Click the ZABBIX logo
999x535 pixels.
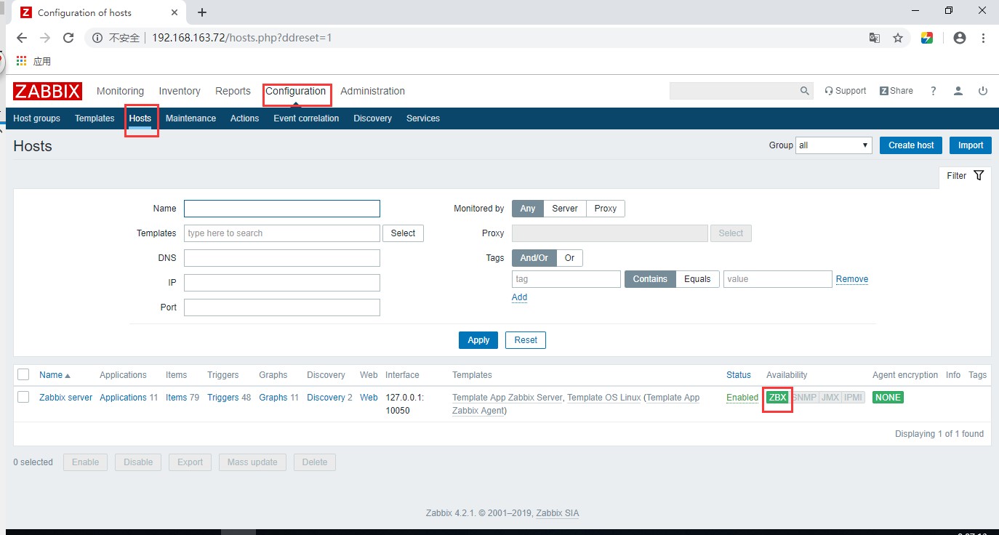pos(47,91)
